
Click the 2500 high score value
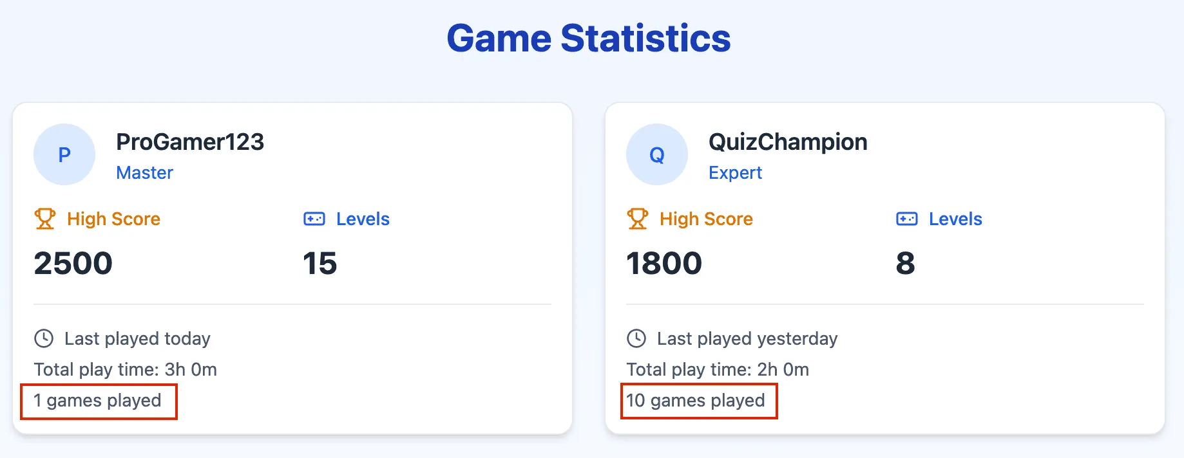click(x=73, y=263)
